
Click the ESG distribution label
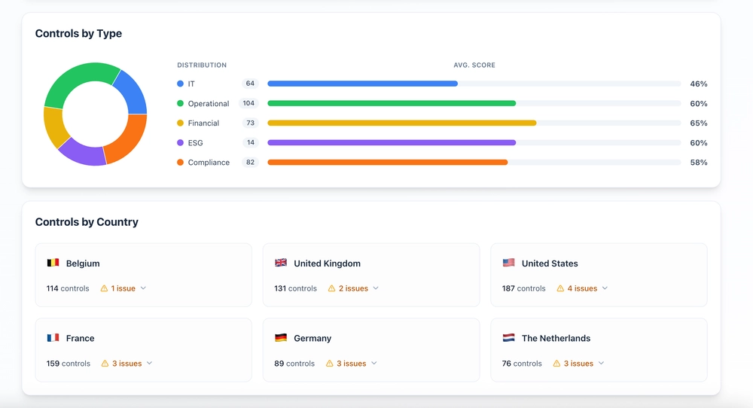tap(195, 143)
